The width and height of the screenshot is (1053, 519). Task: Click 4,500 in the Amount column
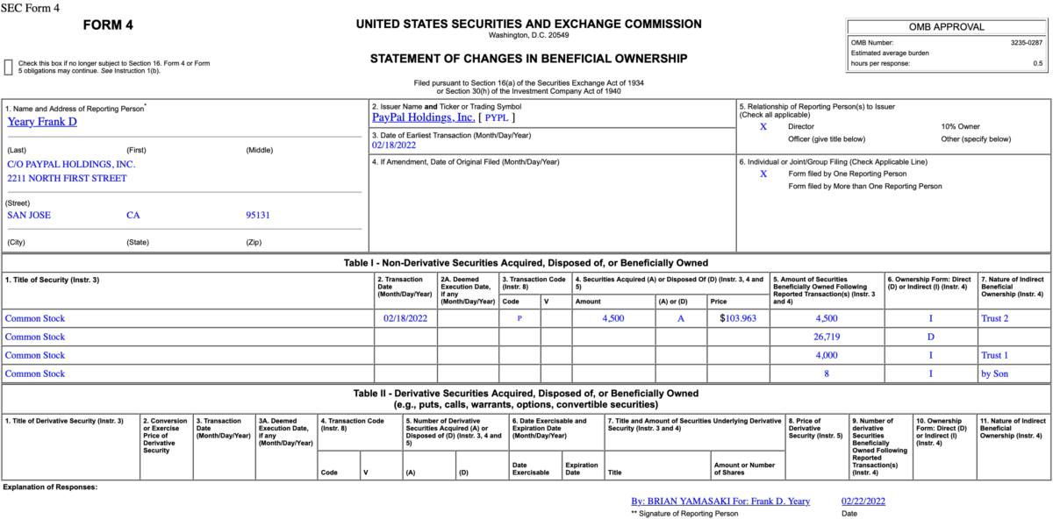coord(613,318)
